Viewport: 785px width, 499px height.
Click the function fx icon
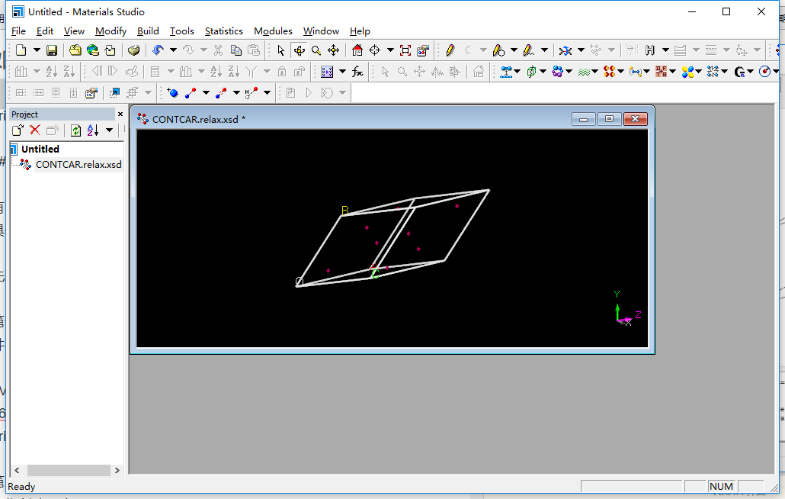click(x=357, y=72)
